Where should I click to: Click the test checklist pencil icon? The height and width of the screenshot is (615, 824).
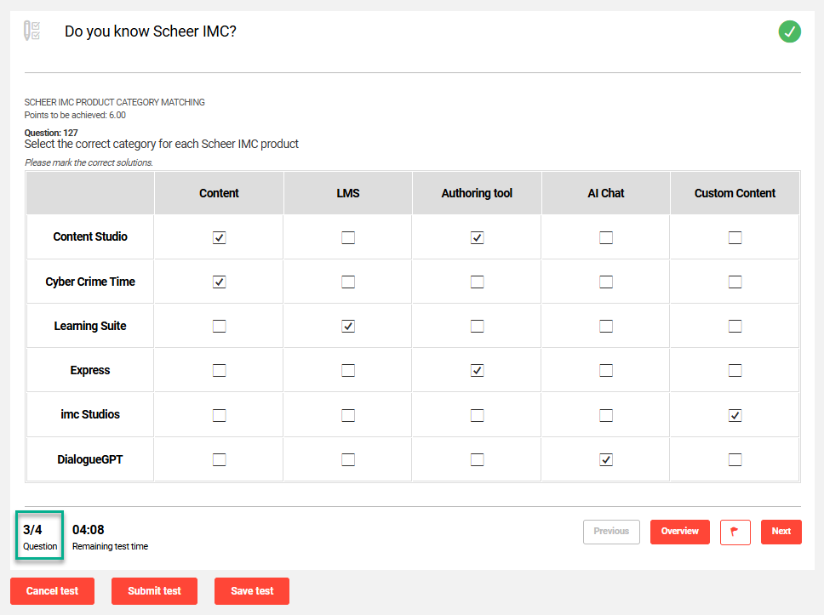32,31
